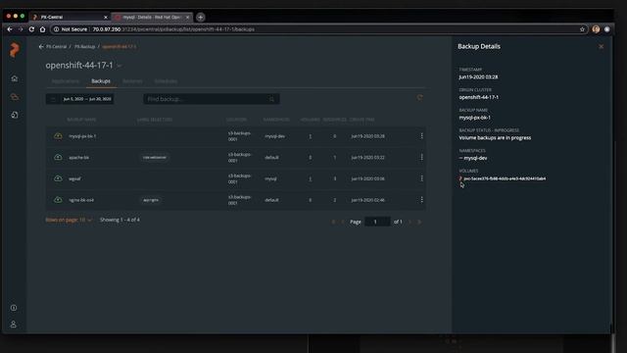Image resolution: width=627 pixels, height=353 pixels.
Task: Go to the first page of results
Action: pyautogui.click(x=333, y=222)
